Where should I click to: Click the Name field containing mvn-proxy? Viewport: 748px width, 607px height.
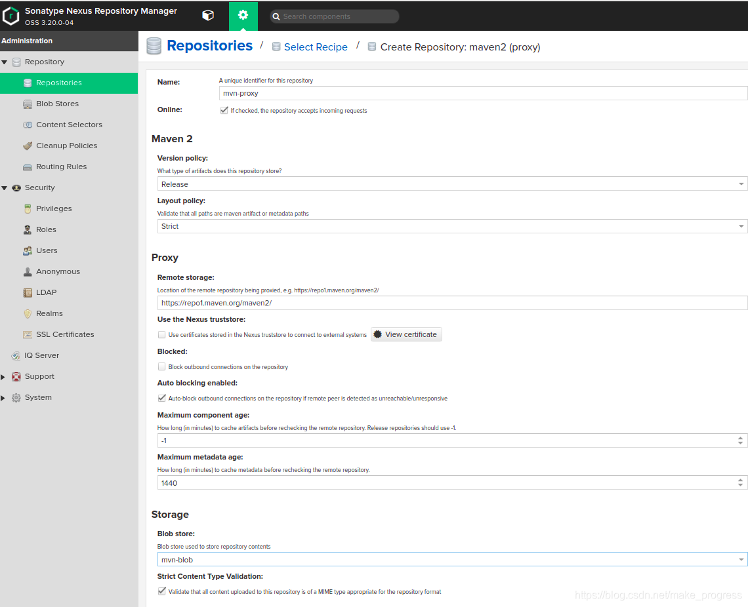tap(483, 93)
